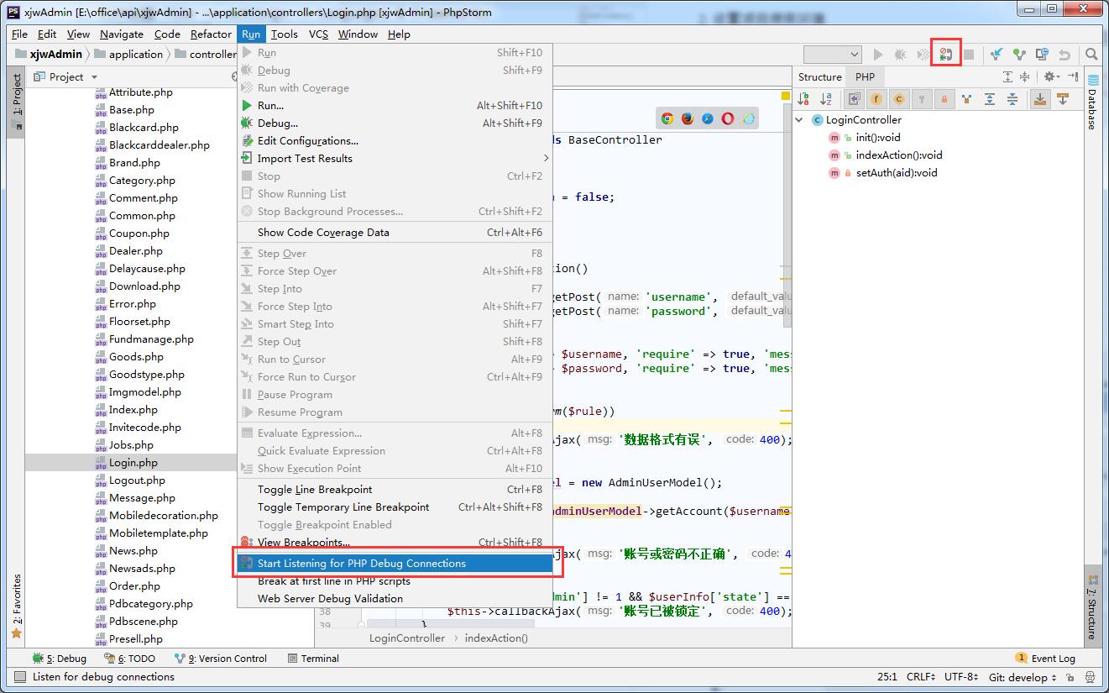This screenshot has width=1109, height=693.
Task: Switch to the PHP tab in Structure
Action: [865, 76]
